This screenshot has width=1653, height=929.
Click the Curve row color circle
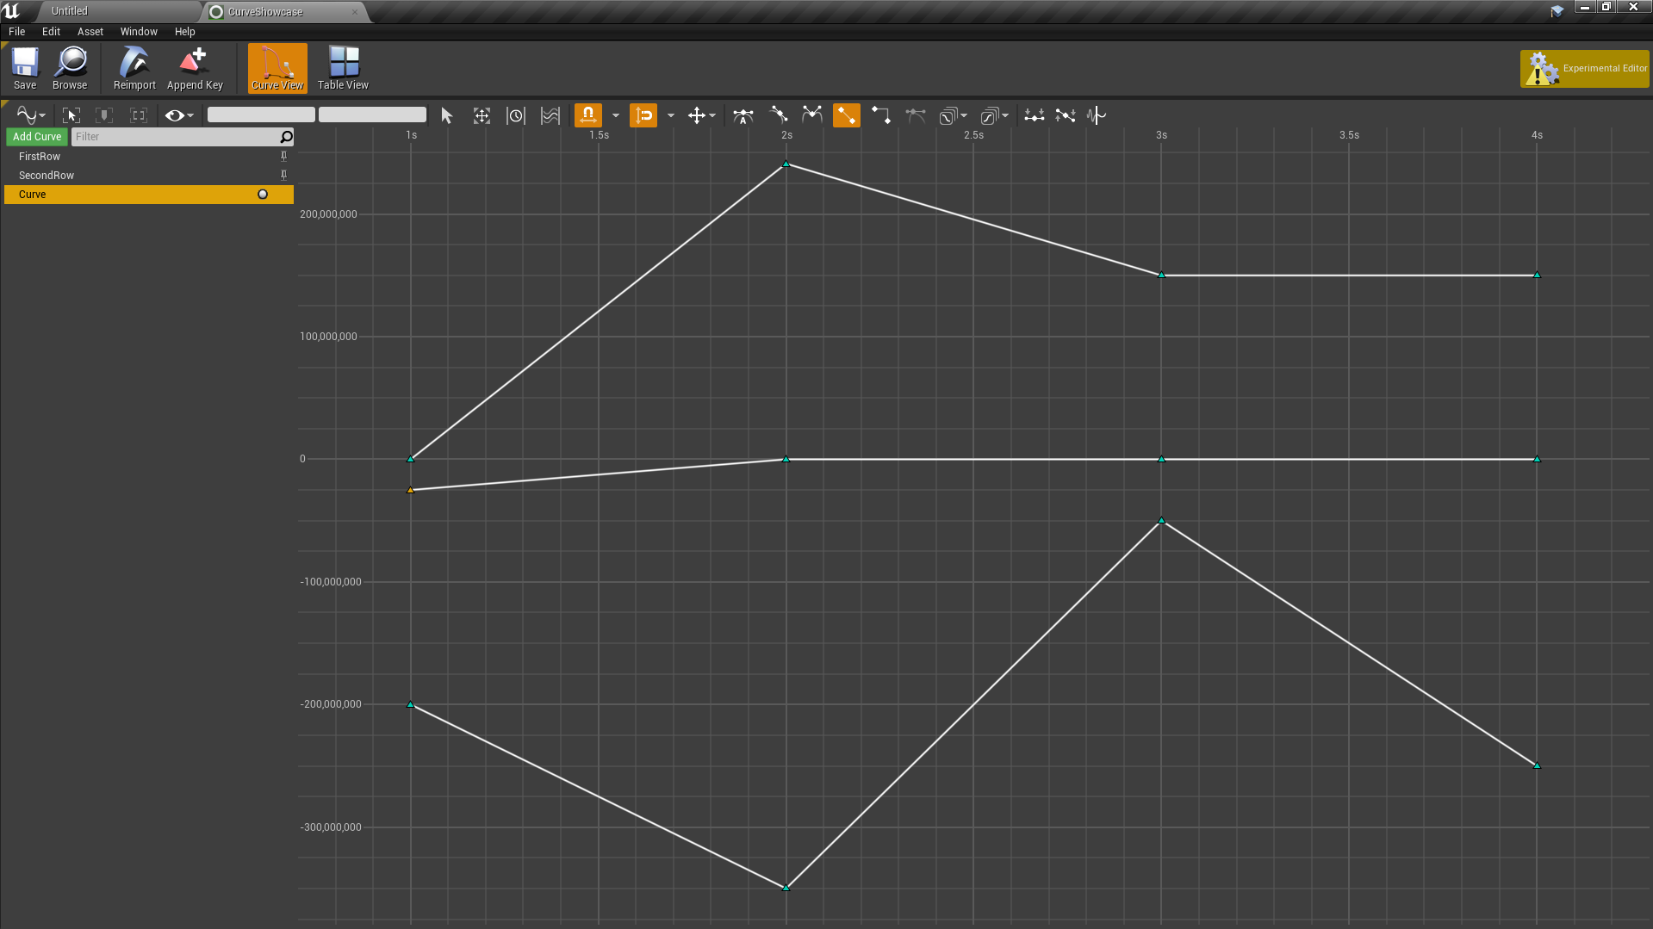263,195
